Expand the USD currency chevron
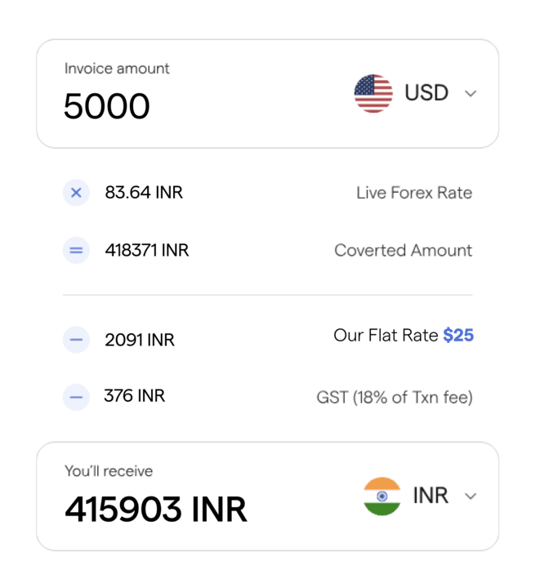This screenshot has height=588, width=540. [471, 94]
